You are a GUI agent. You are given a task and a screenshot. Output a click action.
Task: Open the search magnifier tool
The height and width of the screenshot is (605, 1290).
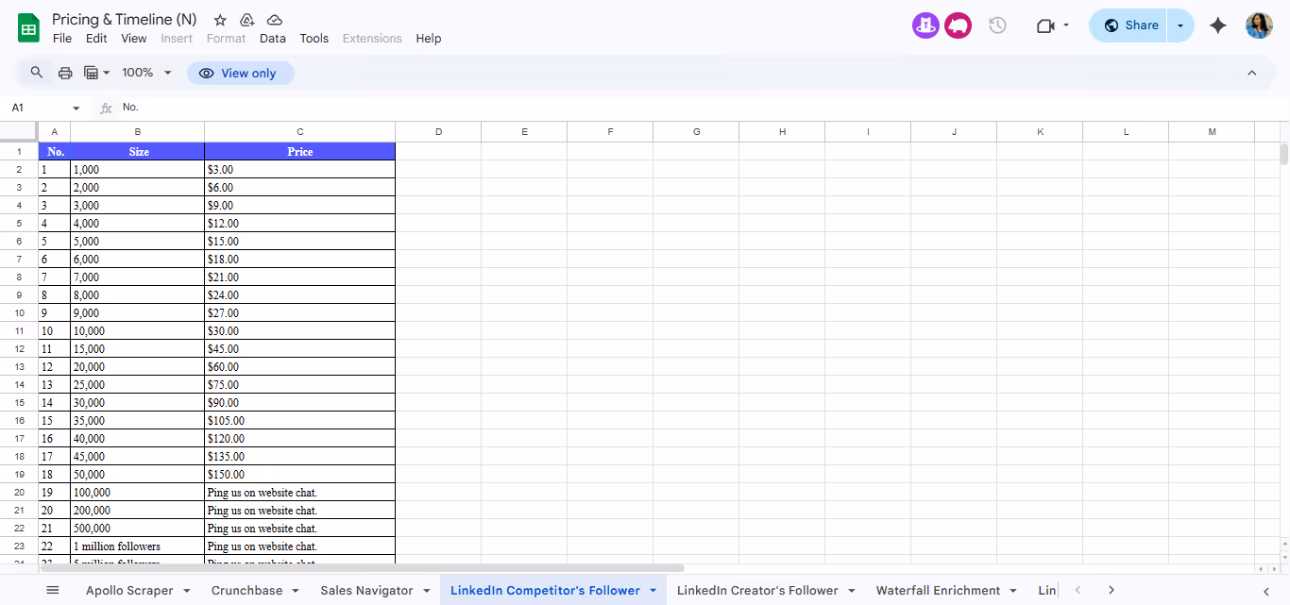click(x=37, y=73)
